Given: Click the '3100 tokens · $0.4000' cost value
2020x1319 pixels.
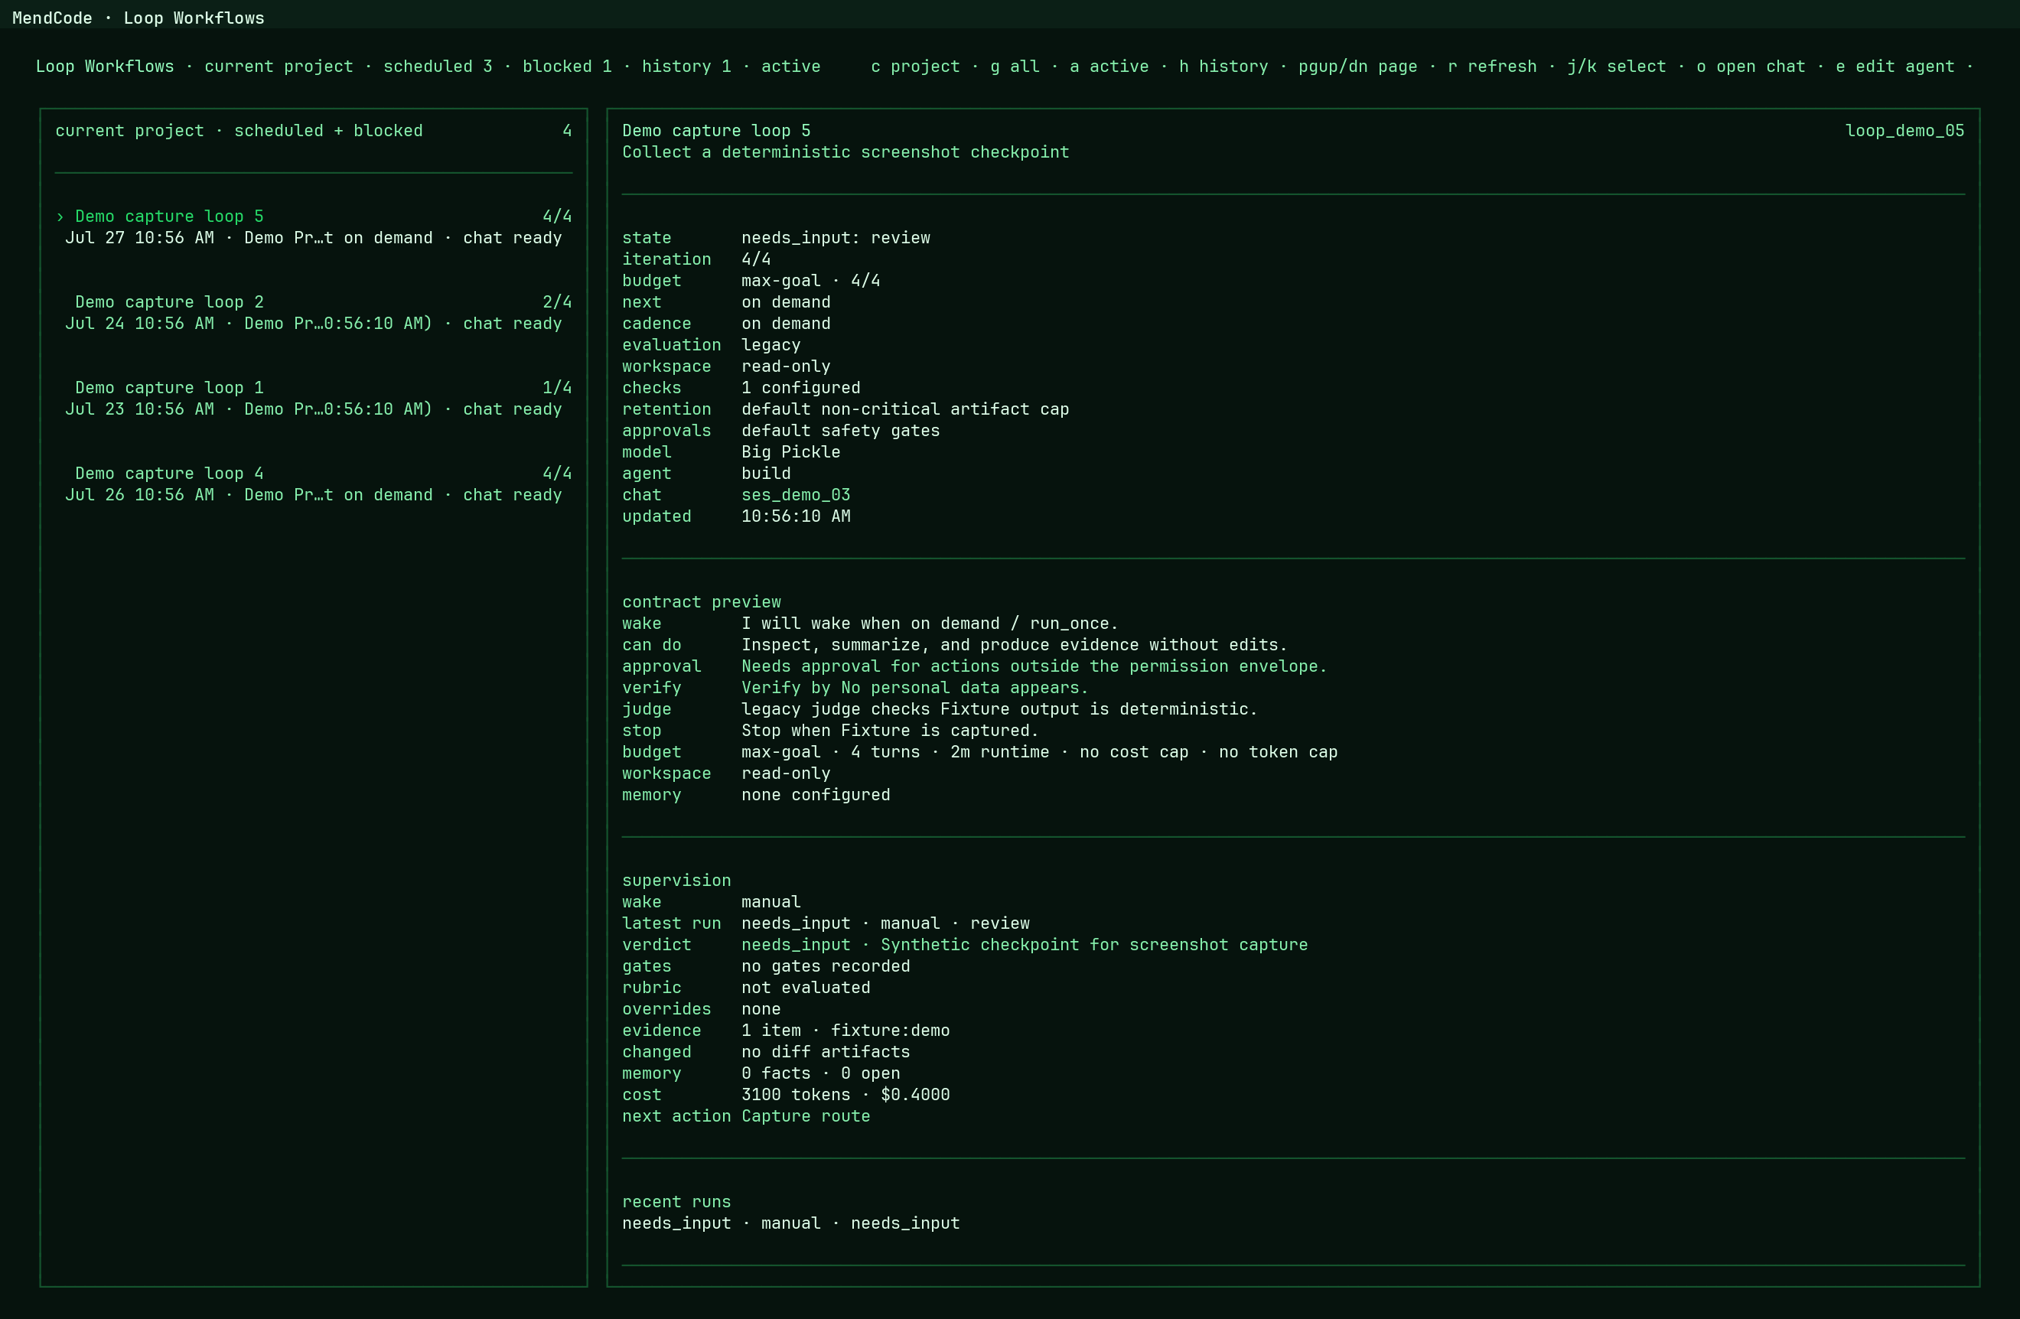Looking at the screenshot, I should click(x=845, y=1095).
